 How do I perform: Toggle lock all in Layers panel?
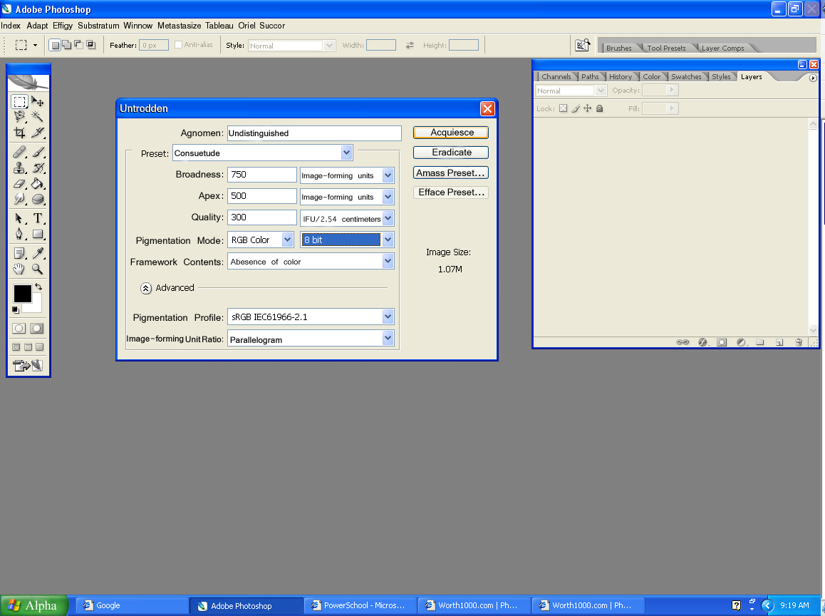tap(599, 108)
